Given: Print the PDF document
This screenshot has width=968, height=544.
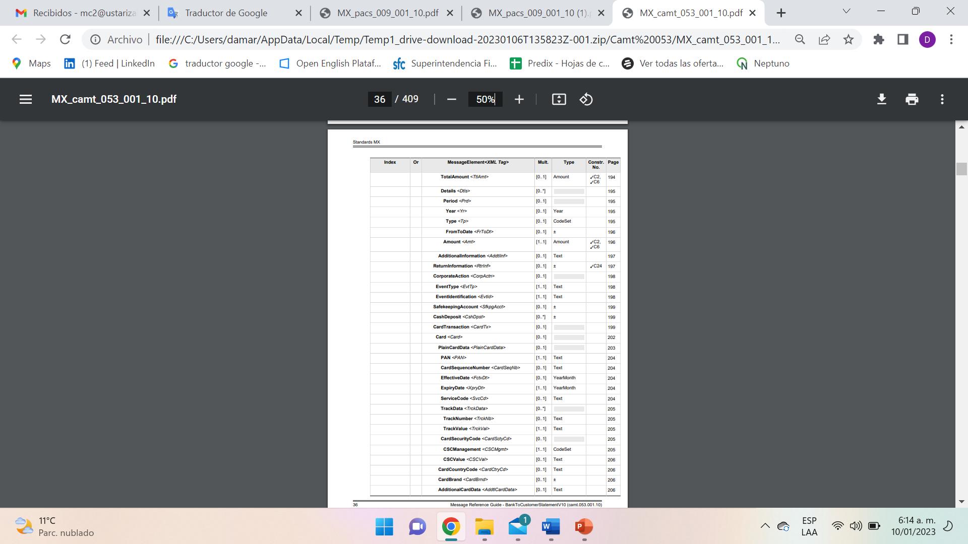Looking at the screenshot, I should (912, 99).
